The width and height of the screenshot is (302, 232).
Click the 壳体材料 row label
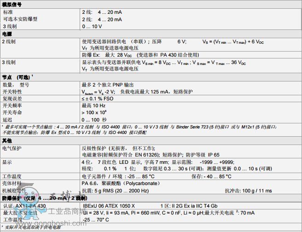[12, 183]
